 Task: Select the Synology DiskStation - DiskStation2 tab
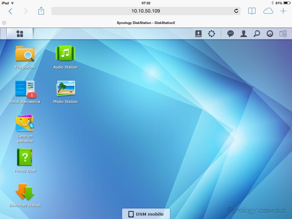coord(146,23)
